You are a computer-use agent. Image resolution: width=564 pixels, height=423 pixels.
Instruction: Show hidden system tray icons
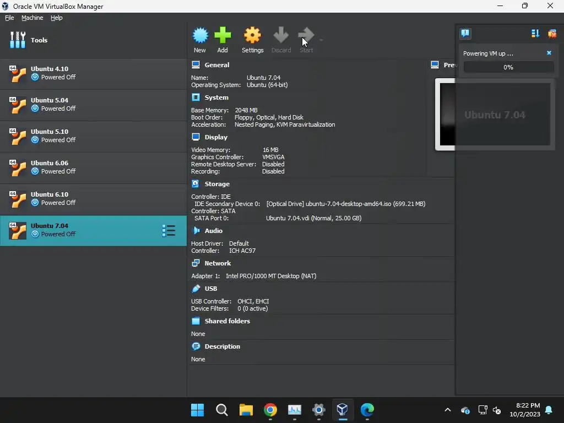click(448, 410)
